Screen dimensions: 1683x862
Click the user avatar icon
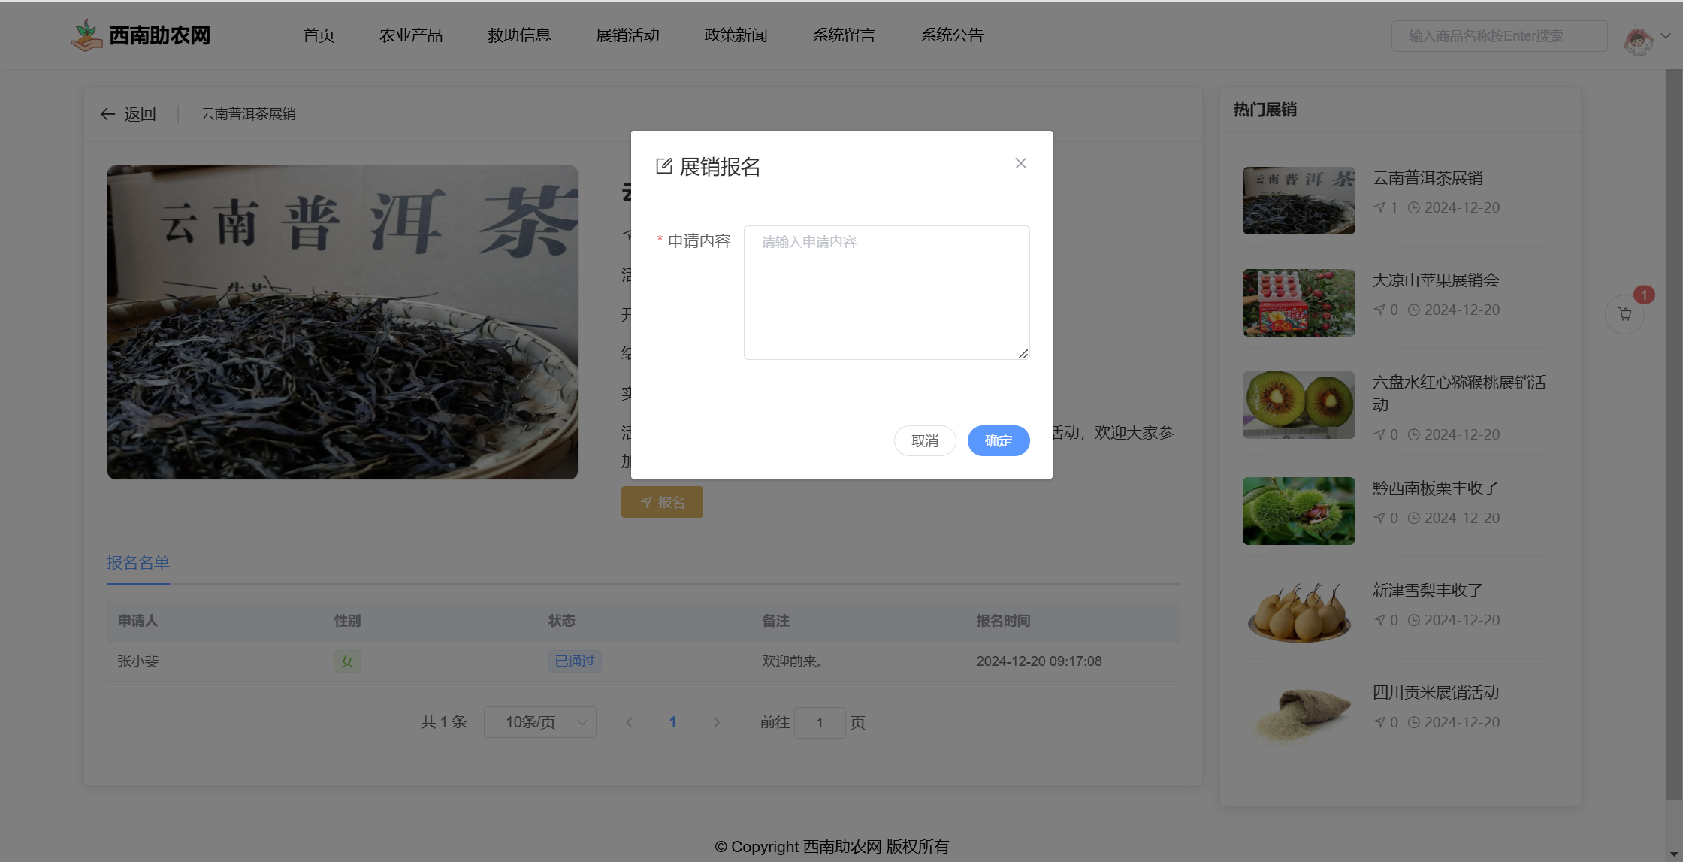coord(1638,39)
